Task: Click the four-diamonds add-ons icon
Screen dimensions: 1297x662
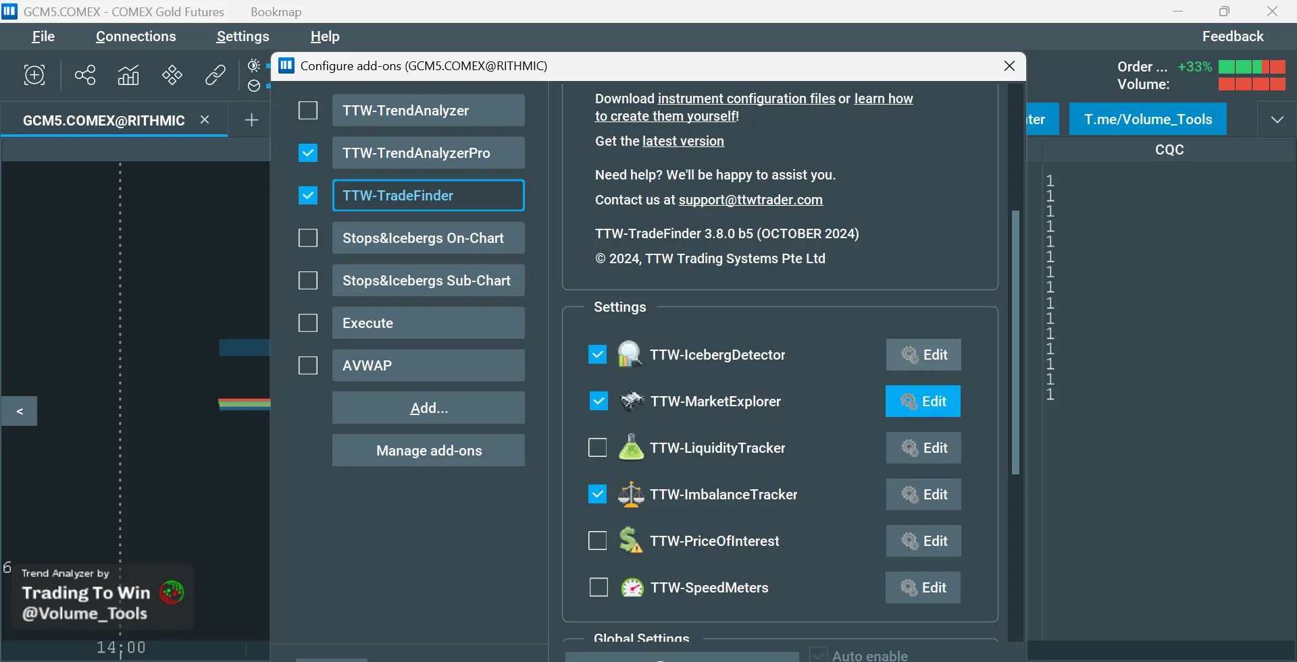Action: (x=172, y=75)
